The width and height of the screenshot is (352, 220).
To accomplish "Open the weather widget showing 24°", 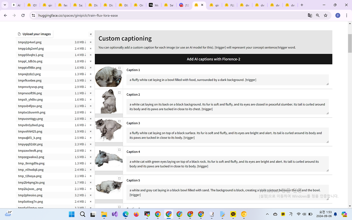I will 8,214.
